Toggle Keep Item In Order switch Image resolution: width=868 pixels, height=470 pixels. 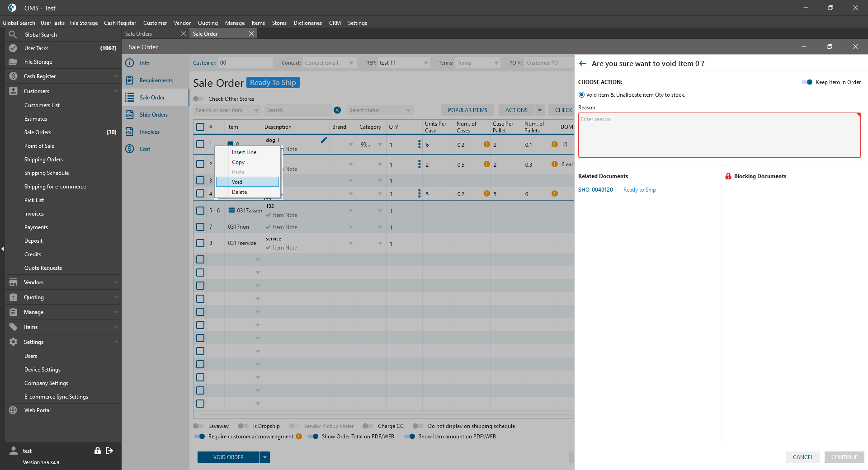pos(807,82)
